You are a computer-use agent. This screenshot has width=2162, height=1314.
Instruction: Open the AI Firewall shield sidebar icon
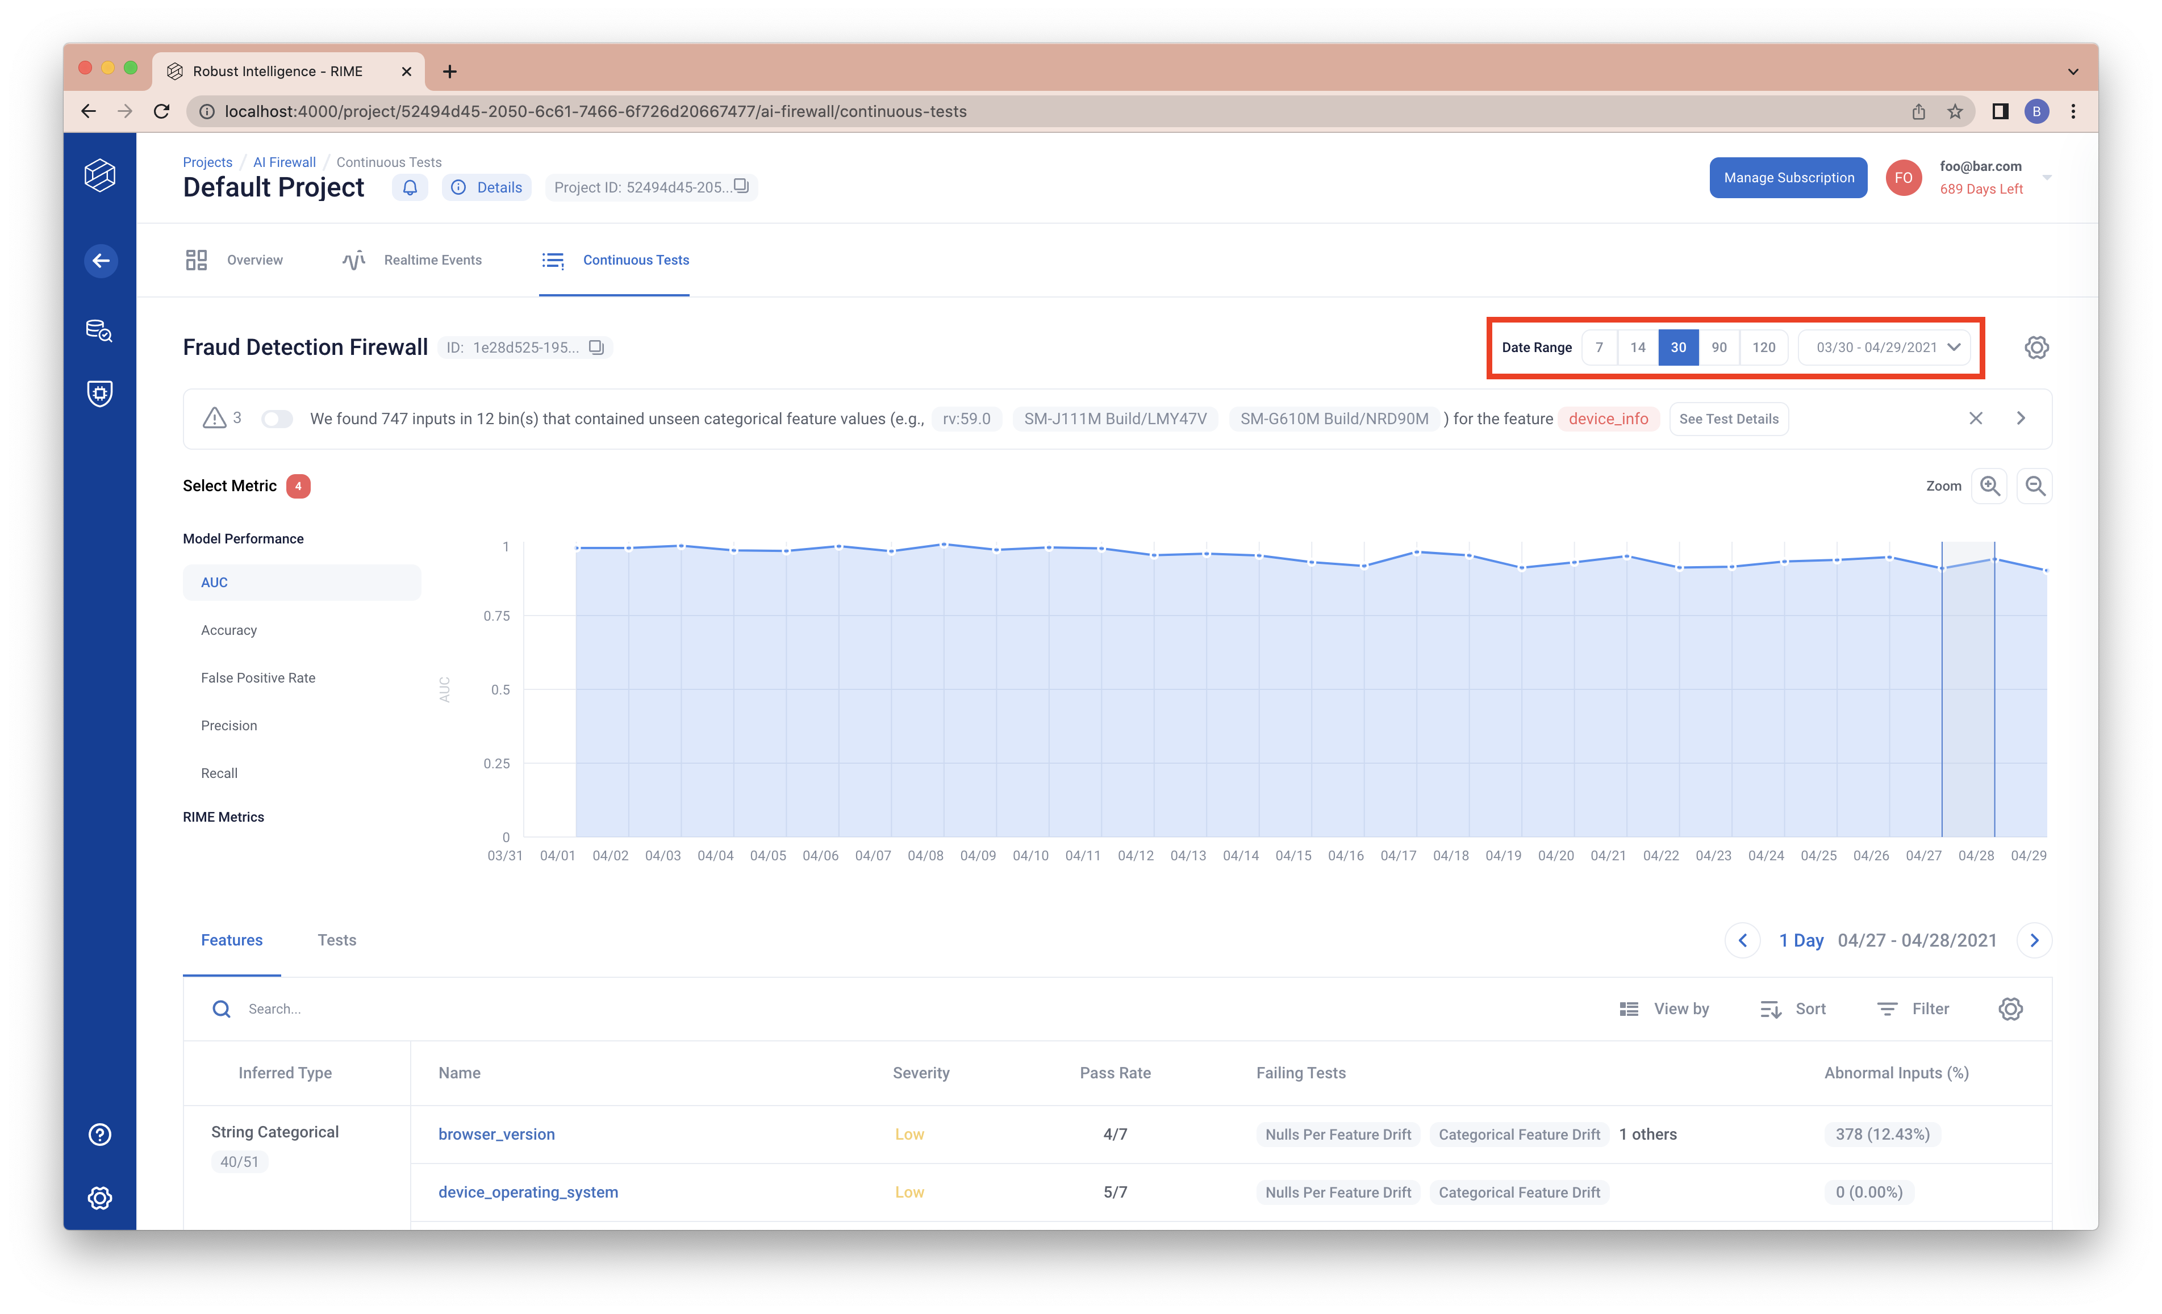point(100,393)
